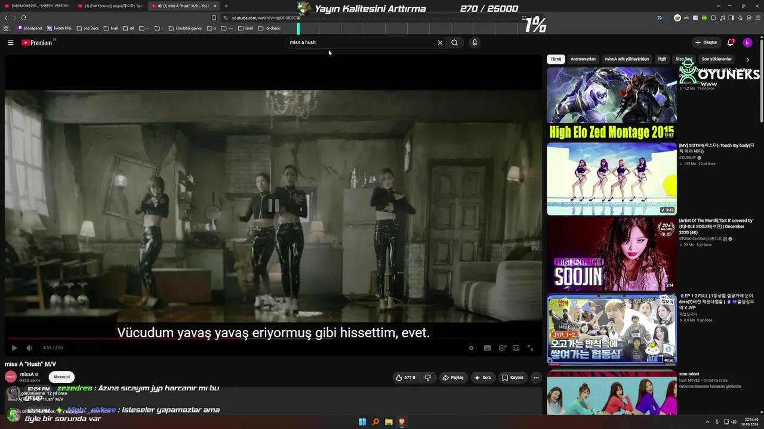The width and height of the screenshot is (764, 429).
Task: Close the miss A Hush browser tab
Action: [x=215, y=6]
